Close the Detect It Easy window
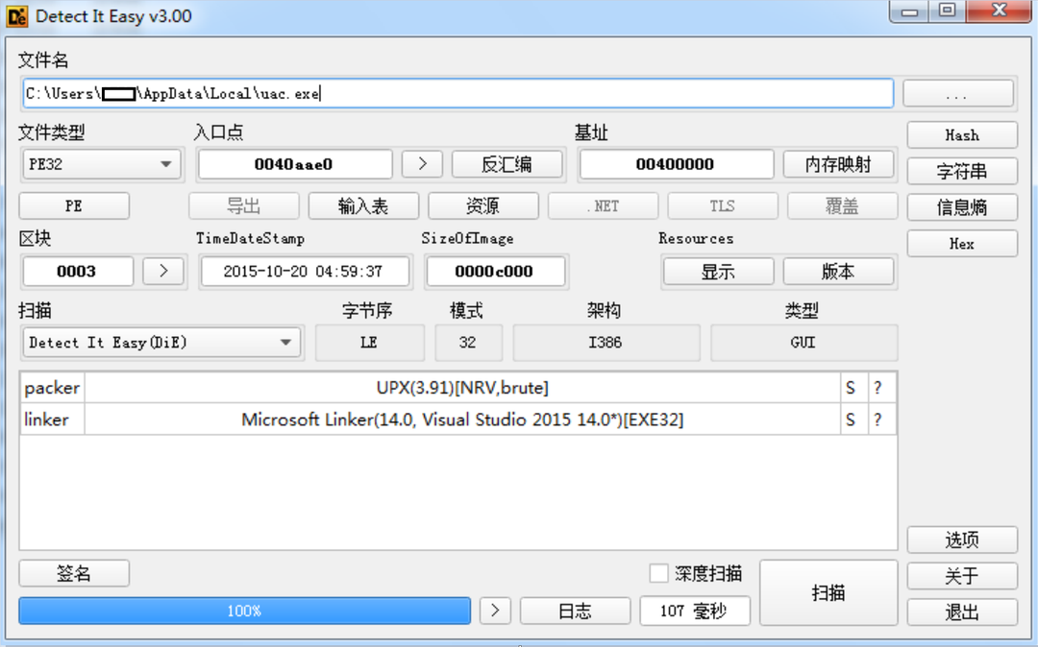Screen dimensions: 1038x647 [x=999, y=12]
